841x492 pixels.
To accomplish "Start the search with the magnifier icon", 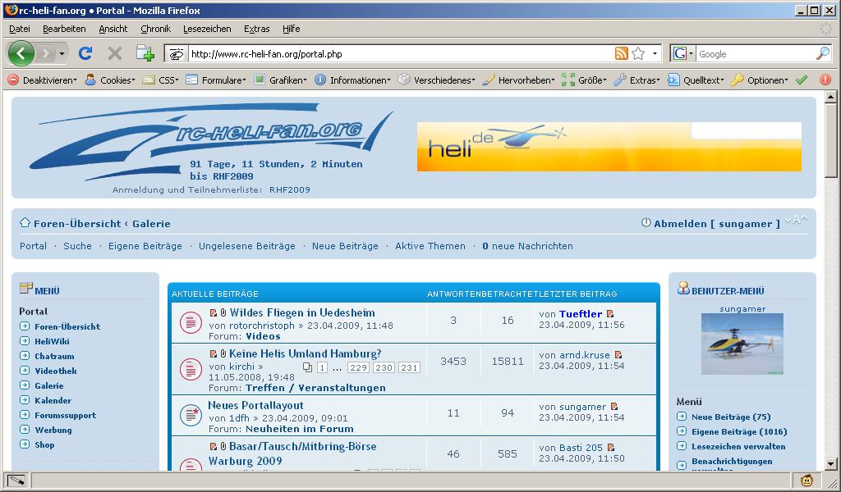I will click(x=823, y=53).
